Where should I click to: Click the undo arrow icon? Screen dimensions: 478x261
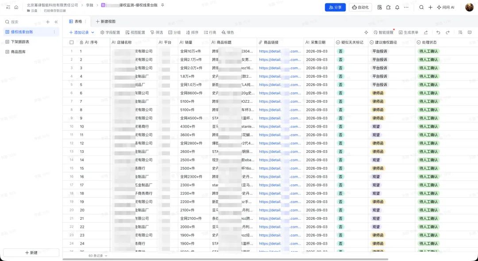pos(438,32)
